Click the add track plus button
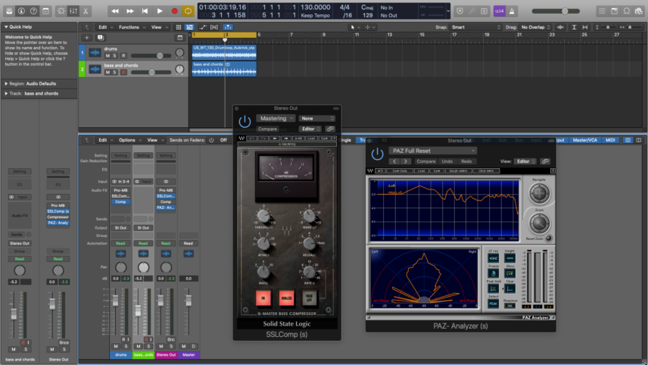The image size is (648, 365). 87,38
